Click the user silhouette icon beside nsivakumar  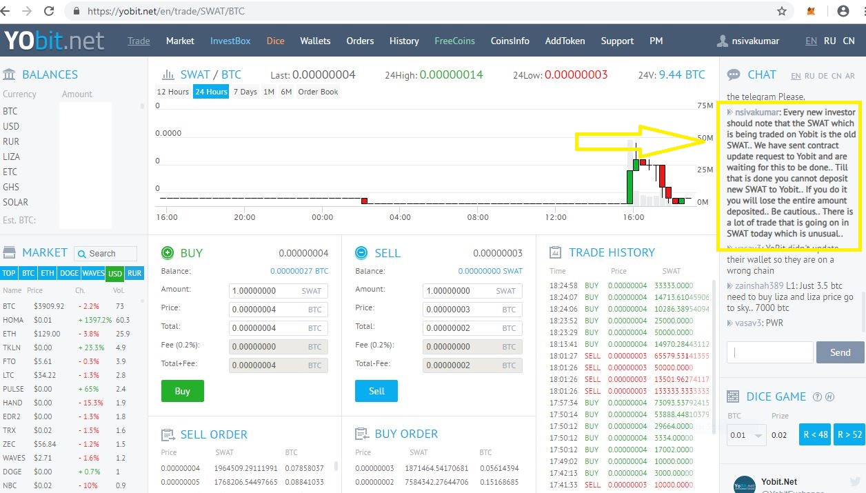click(722, 41)
